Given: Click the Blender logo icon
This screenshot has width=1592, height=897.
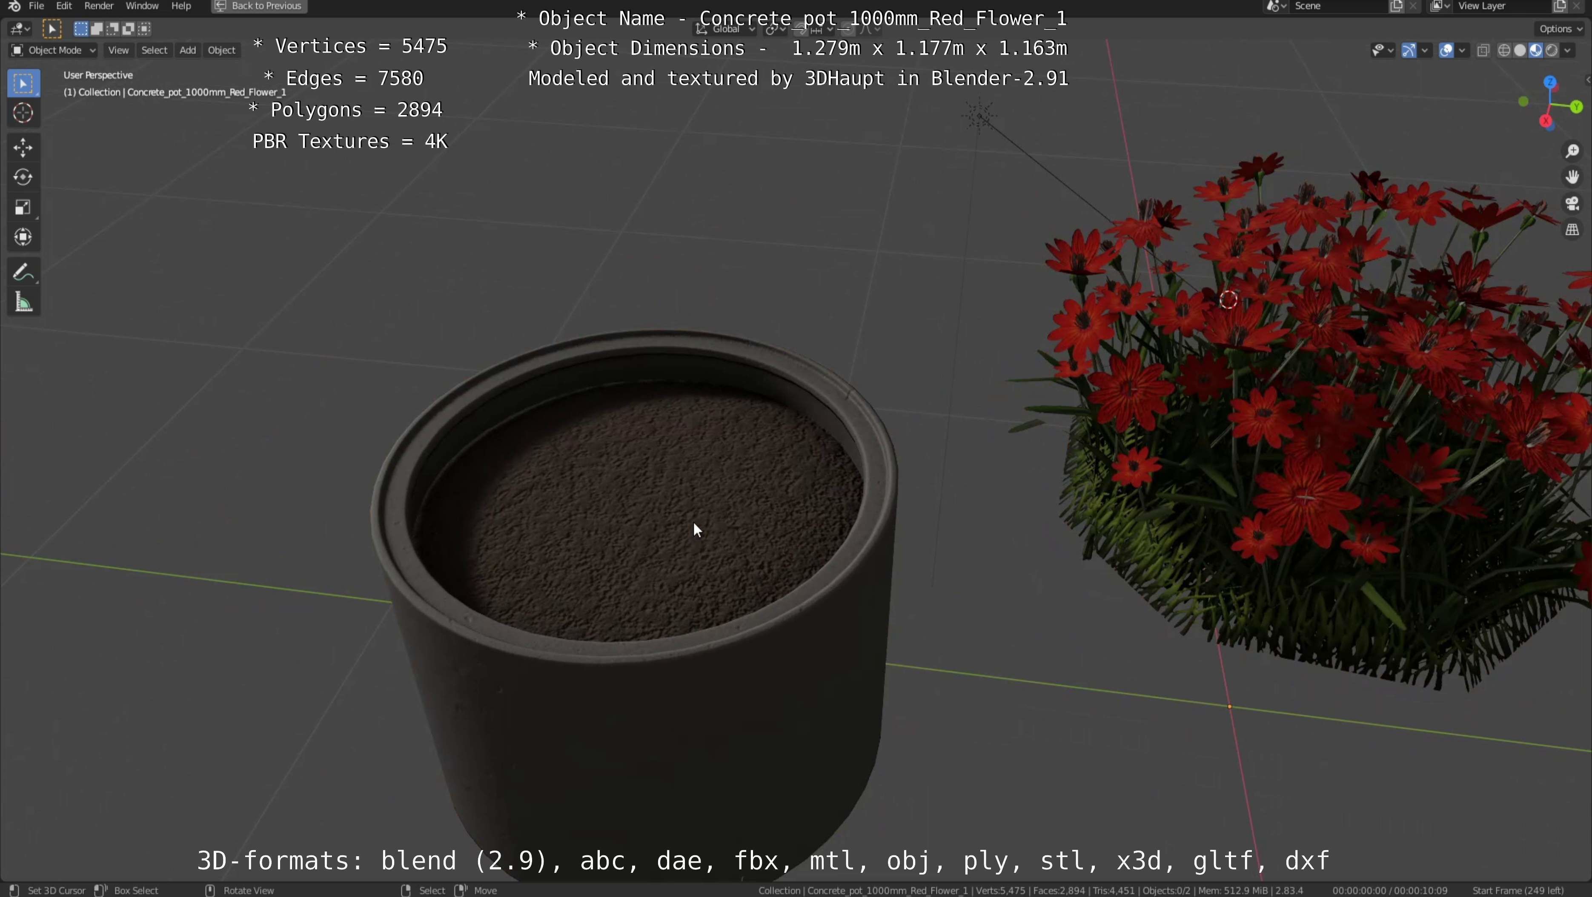Looking at the screenshot, I should (x=14, y=6).
